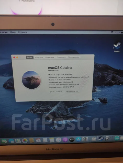Minimize About This Mac with yellow button
123x163 pixels.
(x=17, y=57)
